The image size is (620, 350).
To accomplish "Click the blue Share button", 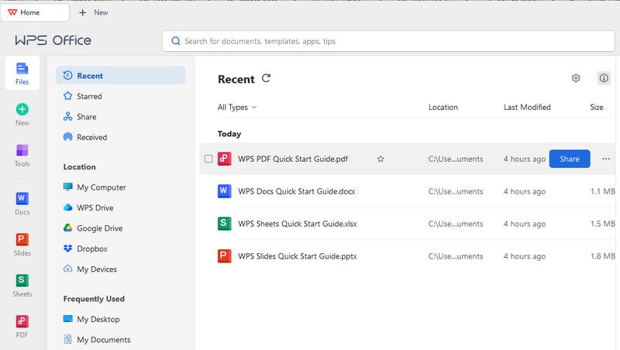I will (x=570, y=159).
